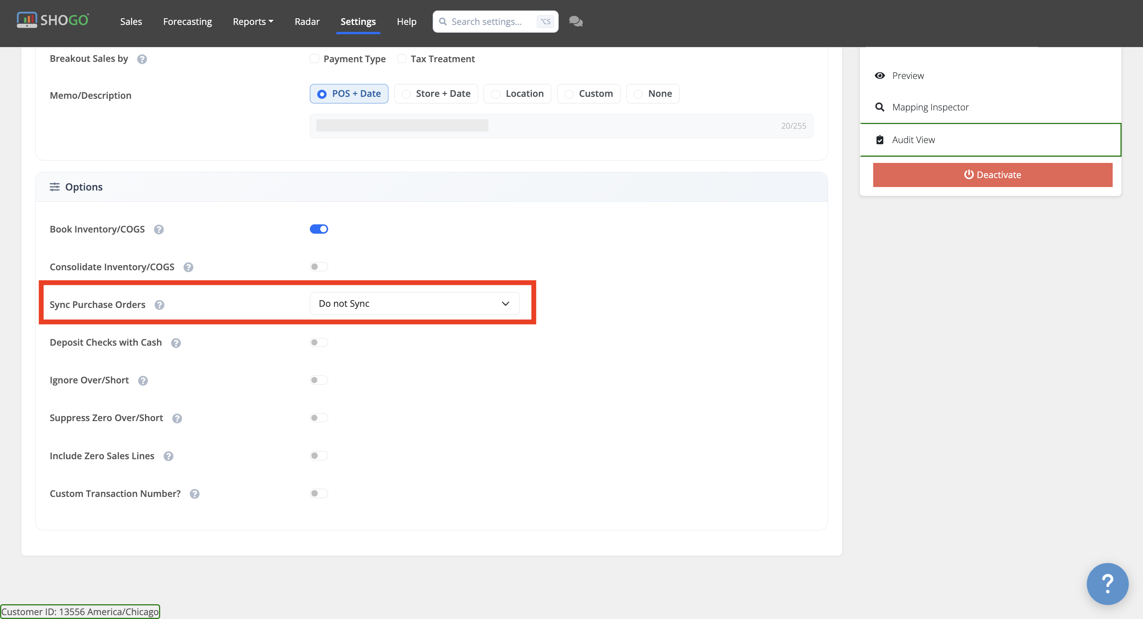This screenshot has width=1143, height=619.
Task: Check the Tax Treatment checkbox
Action: pyautogui.click(x=402, y=59)
